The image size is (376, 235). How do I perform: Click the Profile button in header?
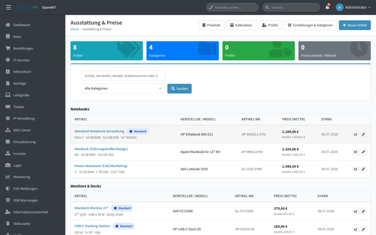[270, 25]
